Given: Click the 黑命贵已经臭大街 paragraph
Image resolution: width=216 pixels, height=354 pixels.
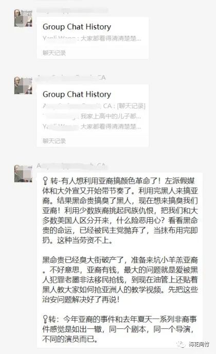Looking at the screenshot, I should click(120, 280).
